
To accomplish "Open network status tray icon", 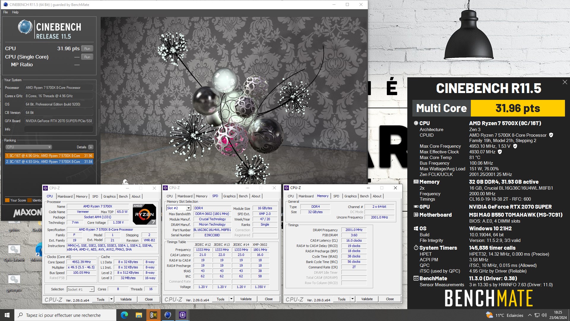I will (537, 315).
